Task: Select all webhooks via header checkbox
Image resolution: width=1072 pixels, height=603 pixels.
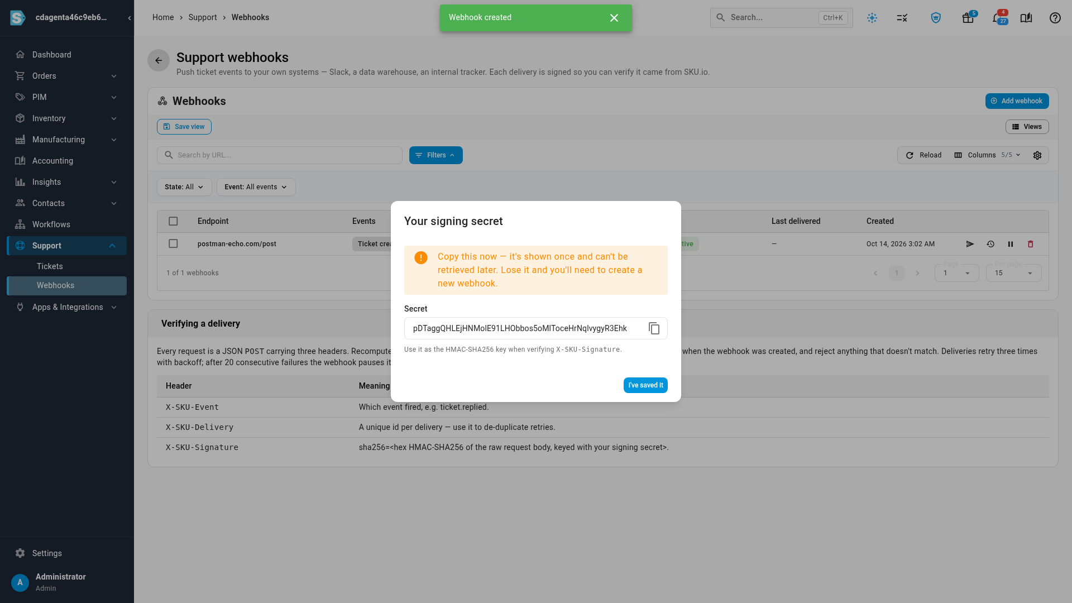Action: pos(173,221)
